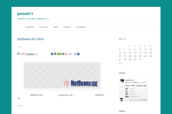Click the red '1 user' bookmark count

click(x=23, y=54)
